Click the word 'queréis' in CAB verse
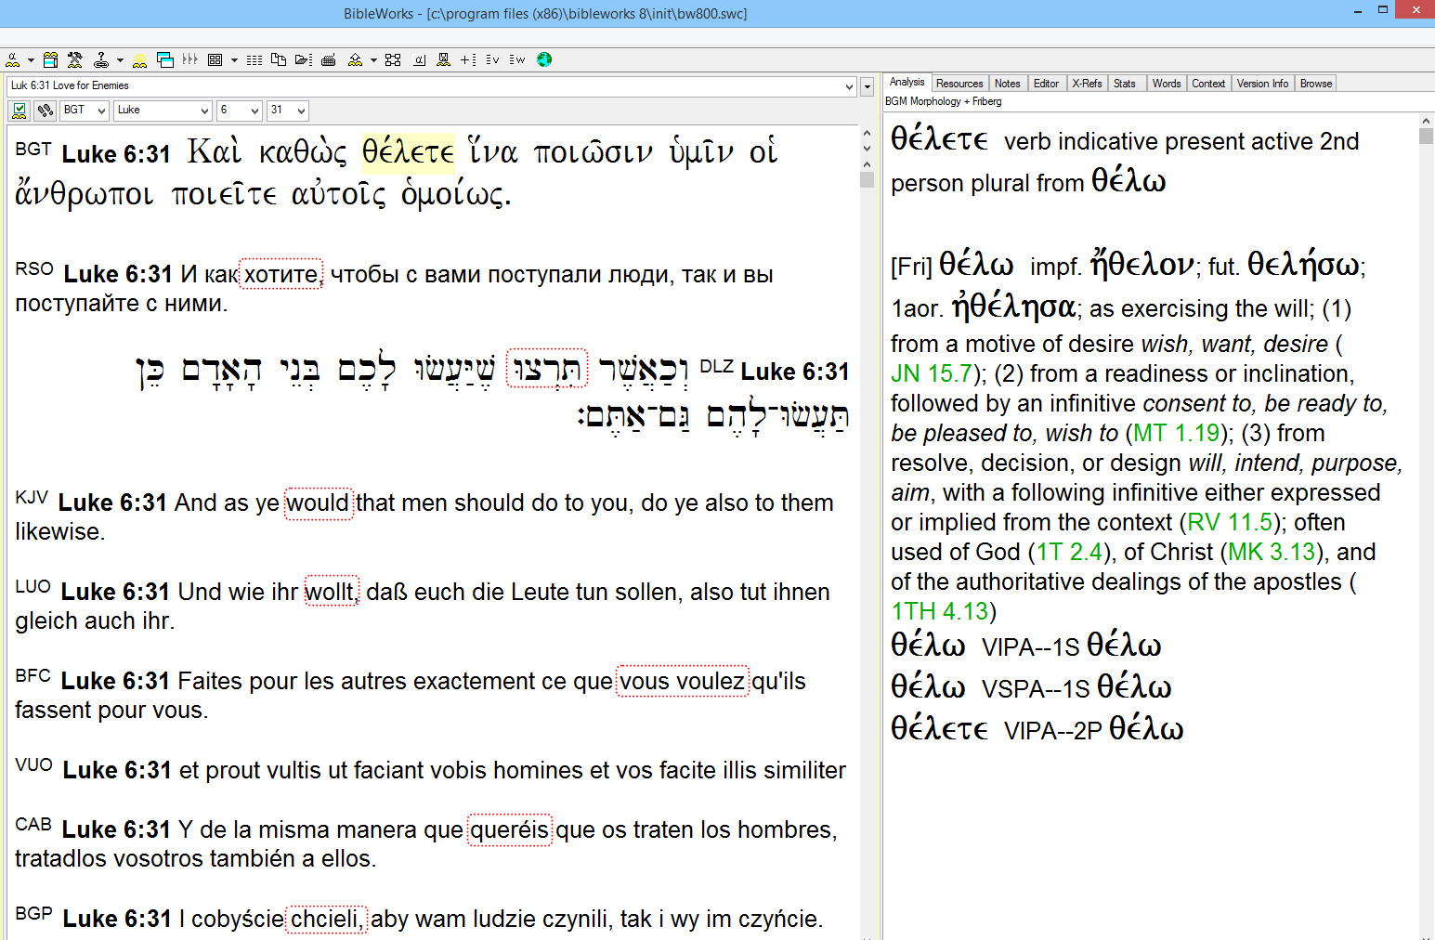The width and height of the screenshot is (1435, 940). tap(509, 830)
